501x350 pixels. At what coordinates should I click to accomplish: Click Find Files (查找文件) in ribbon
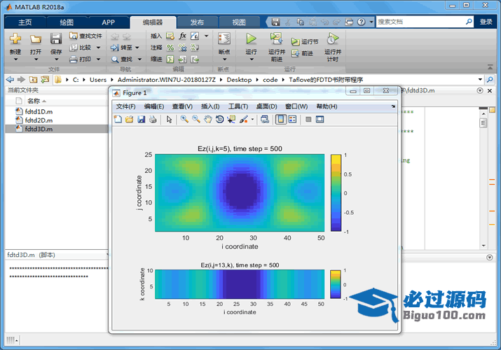85,36
